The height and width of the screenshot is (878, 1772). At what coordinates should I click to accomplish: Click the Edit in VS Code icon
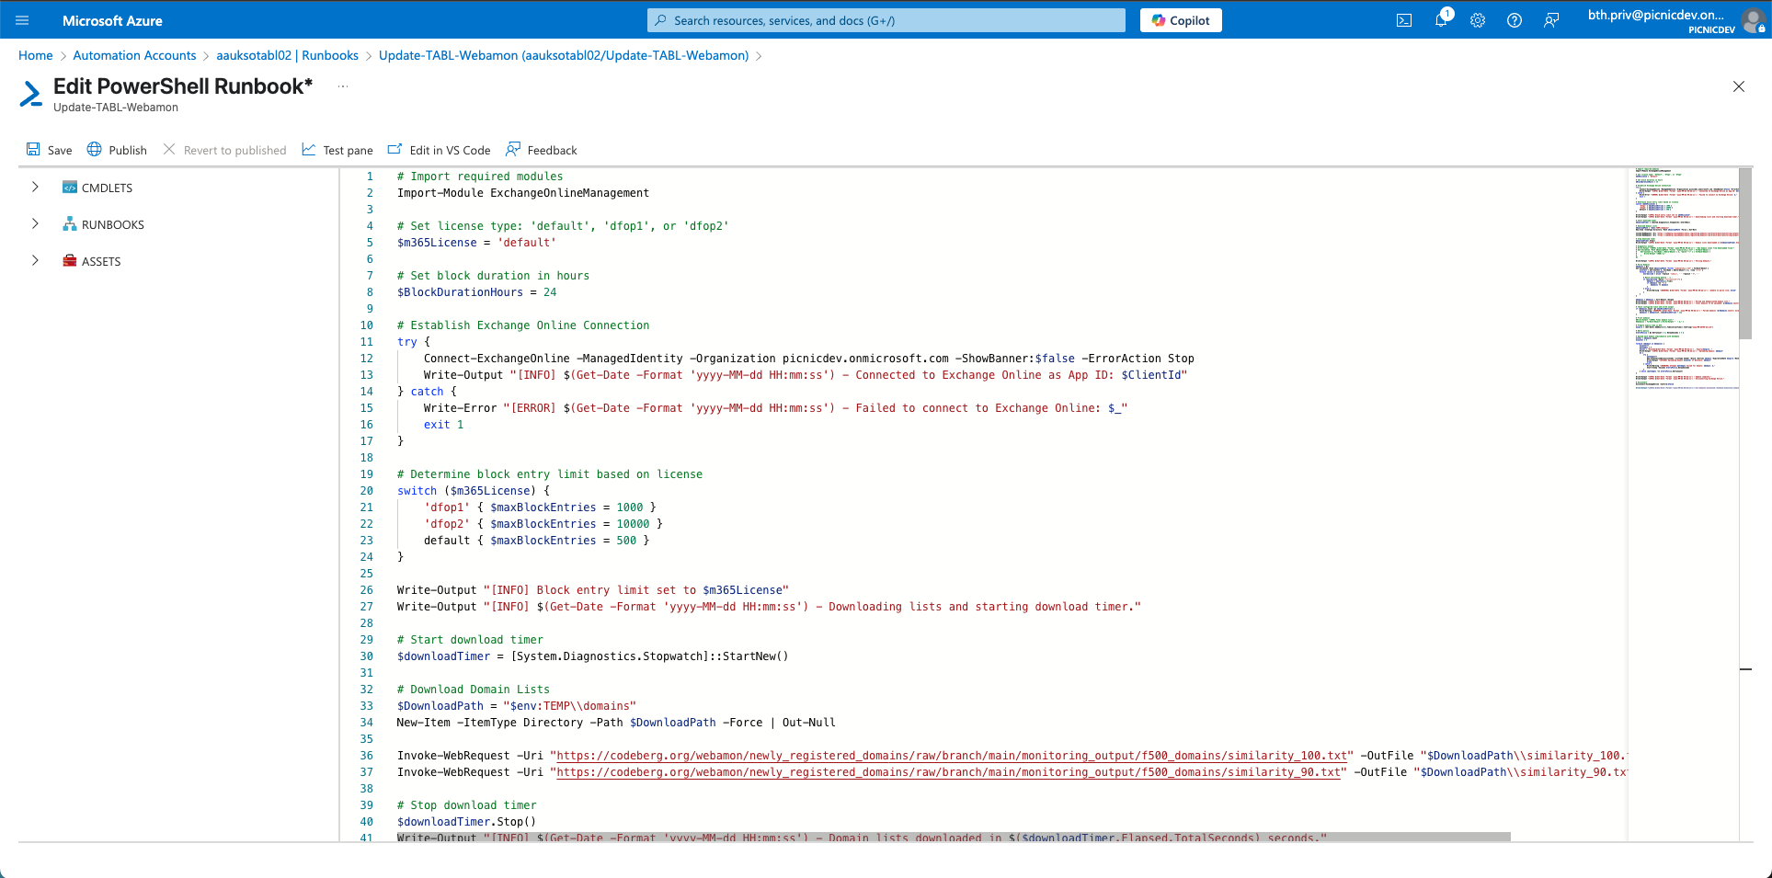394,149
